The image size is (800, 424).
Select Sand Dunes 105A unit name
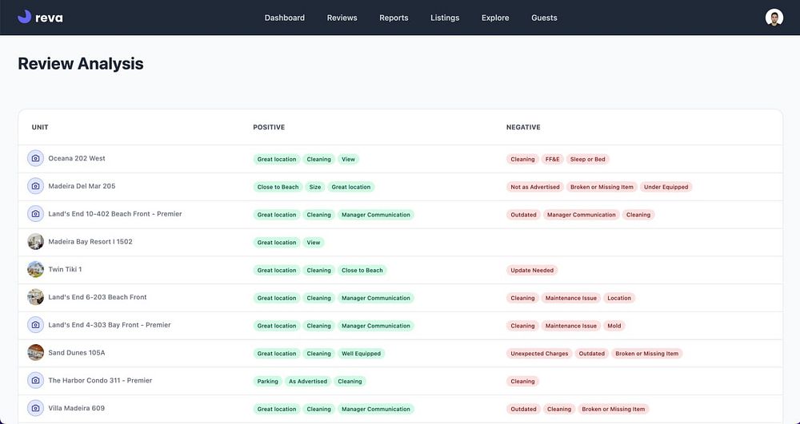[77, 353]
